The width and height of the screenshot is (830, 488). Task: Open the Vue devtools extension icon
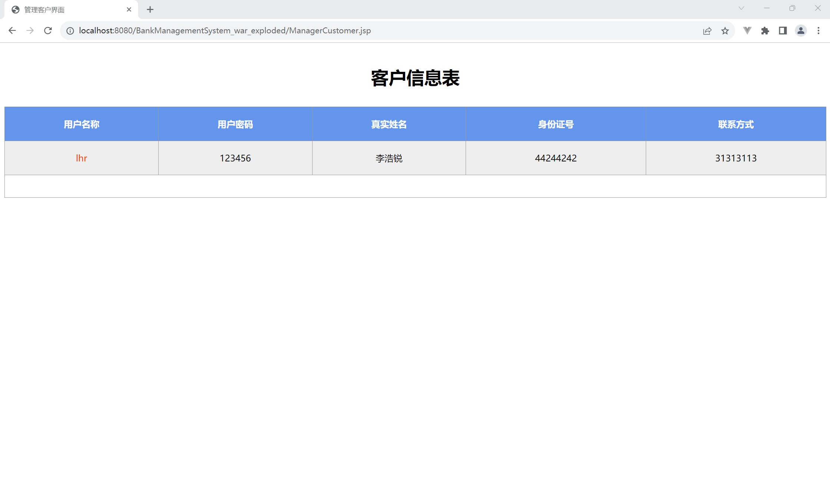tap(747, 31)
